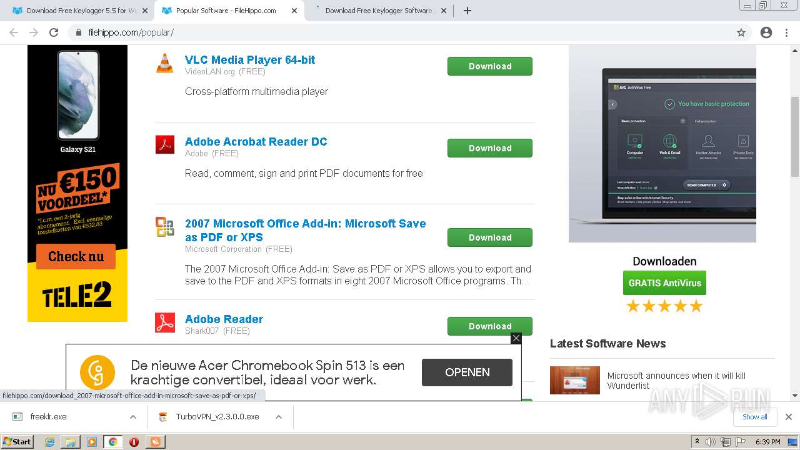Click the orange app icon in the taskbar
Viewport: 800px width, 450px height.
[x=155, y=442]
